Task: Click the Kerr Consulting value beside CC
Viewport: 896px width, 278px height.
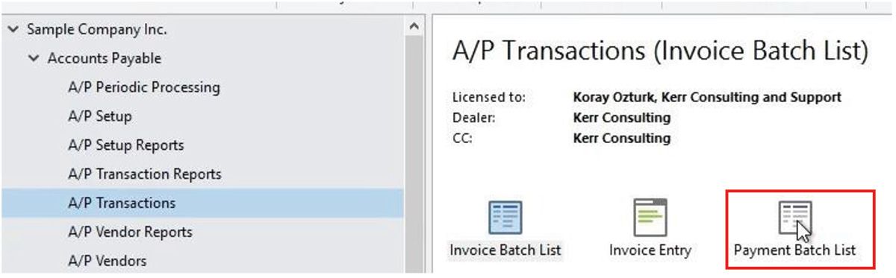Action: [x=622, y=138]
